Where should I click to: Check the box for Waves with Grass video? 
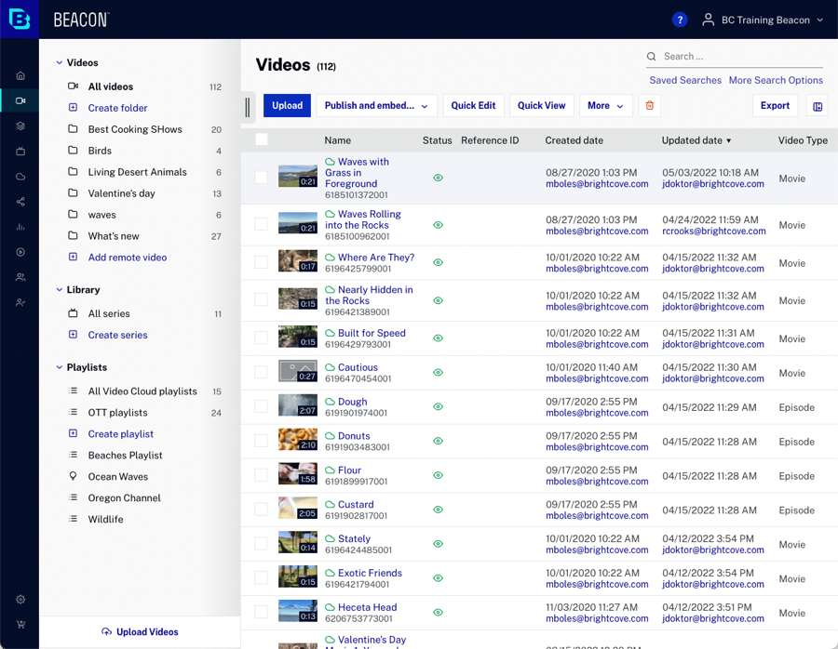tap(261, 178)
